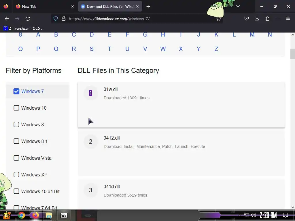
Task: Open the Downloads panel
Action: (x=257, y=18)
